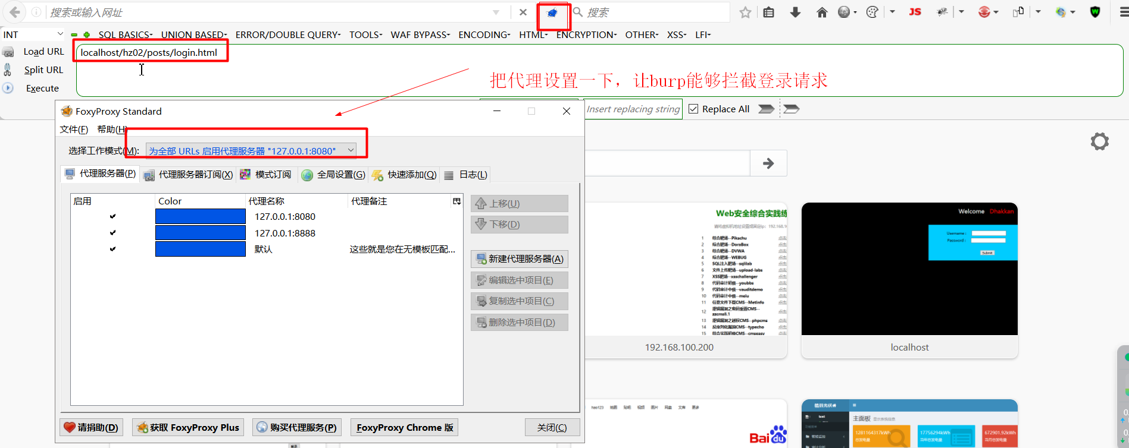Expand the WAF BYPASS menu

[420, 34]
